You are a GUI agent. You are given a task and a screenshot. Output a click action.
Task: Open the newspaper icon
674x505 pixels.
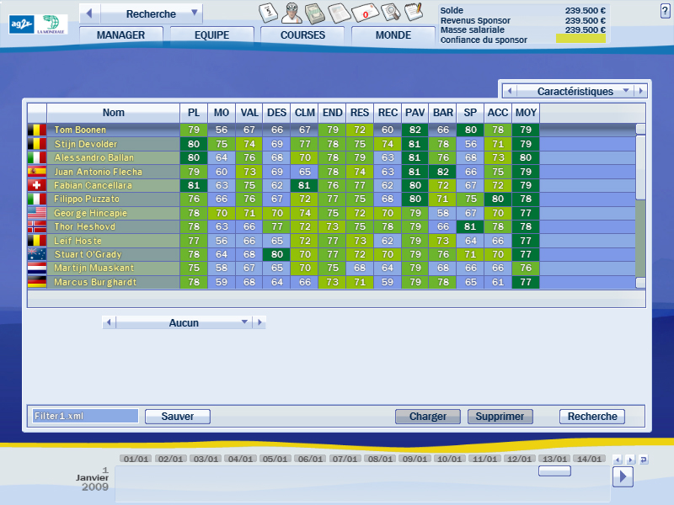pos(339,13)
